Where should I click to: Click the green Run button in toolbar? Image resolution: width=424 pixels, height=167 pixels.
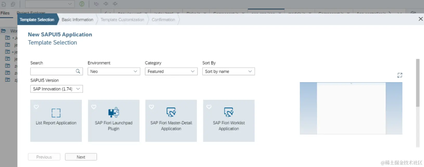82,4
